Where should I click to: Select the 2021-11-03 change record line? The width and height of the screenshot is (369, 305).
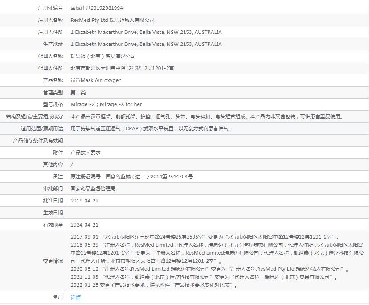coord(204,277)
